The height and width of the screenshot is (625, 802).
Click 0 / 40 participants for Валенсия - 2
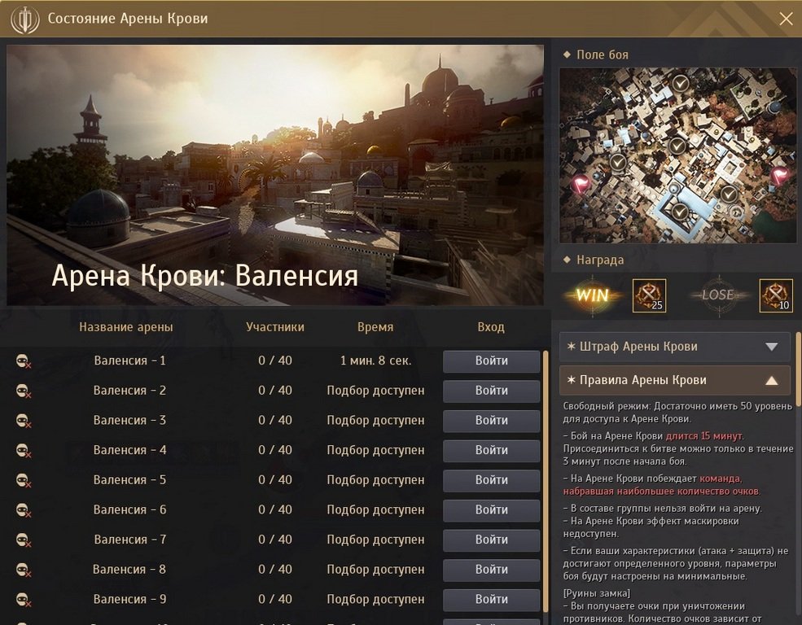tap(275, 391)
